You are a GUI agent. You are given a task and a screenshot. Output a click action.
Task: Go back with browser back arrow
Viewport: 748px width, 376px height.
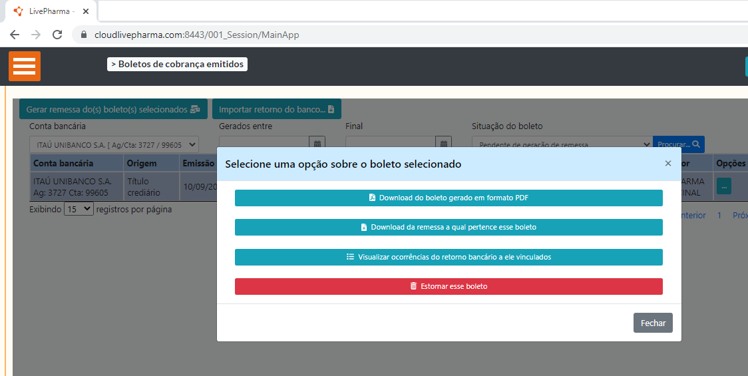pos(15,35)
